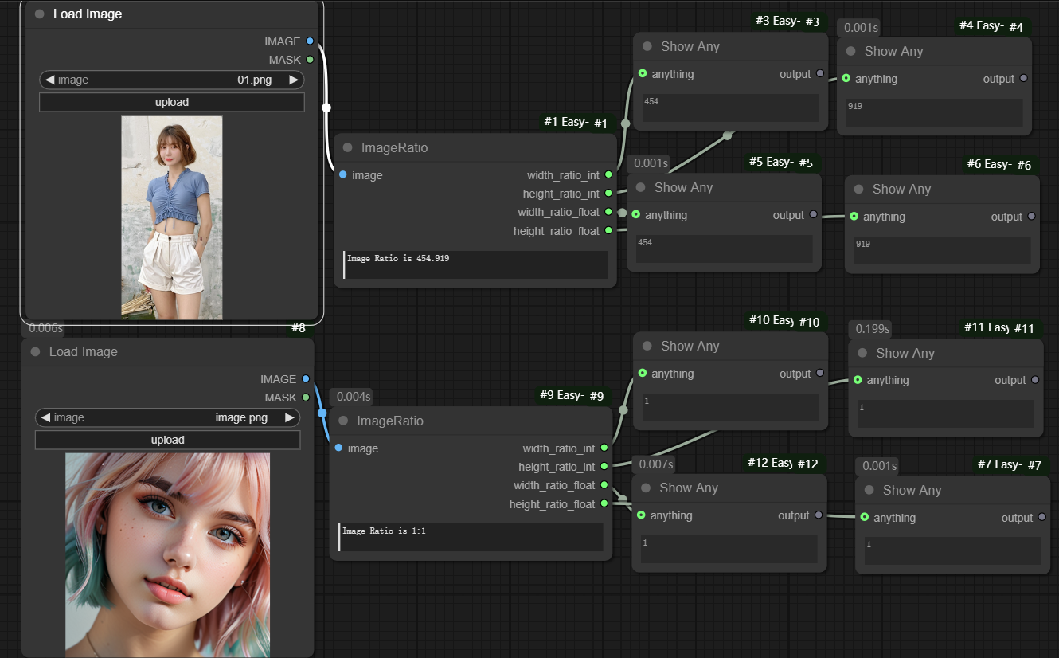Click the output port of Show Any #11

click(1035, 380)
